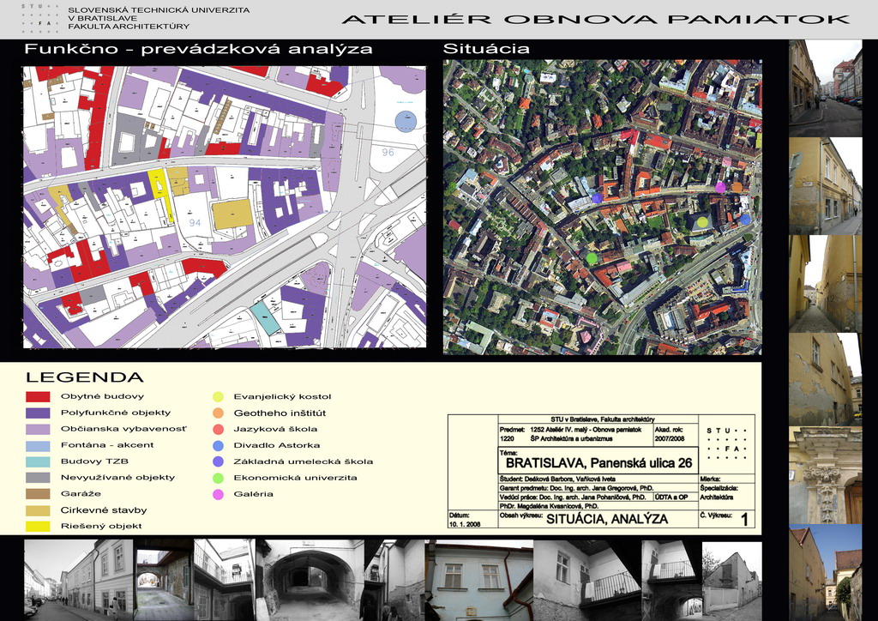Open the ornate column capital photo
Viewport: 878px width, 621px height.
826,475
